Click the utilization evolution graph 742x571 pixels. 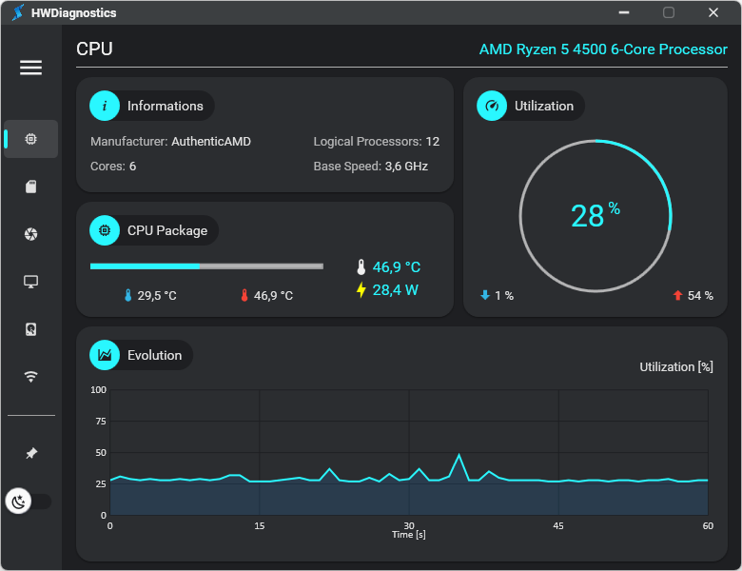409,452
